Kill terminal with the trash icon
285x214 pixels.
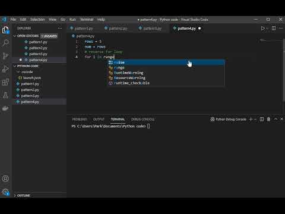268,119
